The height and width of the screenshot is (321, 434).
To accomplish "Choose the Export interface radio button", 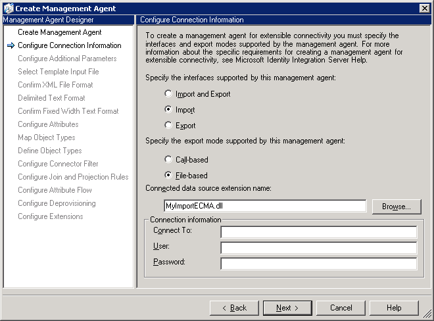I will tap(168, 125).
